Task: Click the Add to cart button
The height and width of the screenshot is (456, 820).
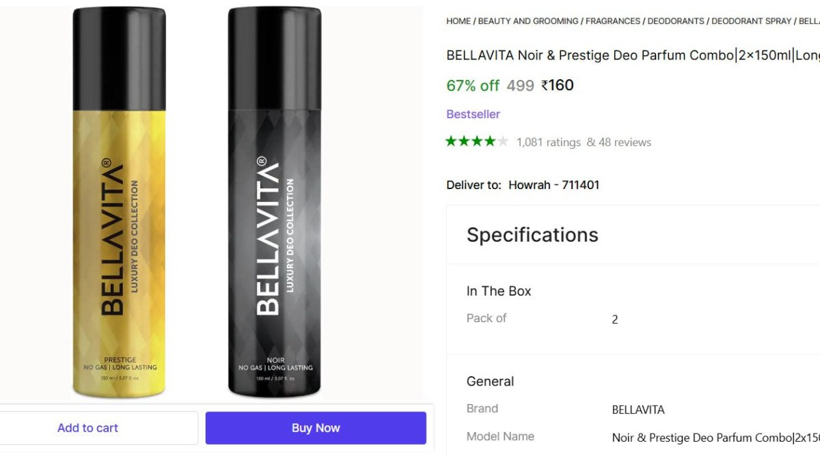Action: [88, 428]
